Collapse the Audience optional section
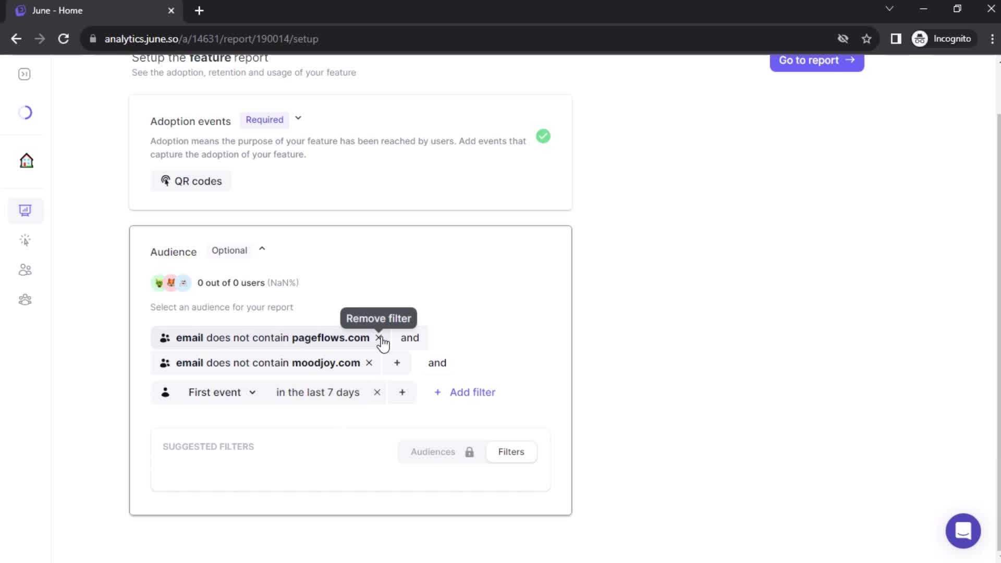The width and height of the screenshot is (1001, 563). point(262,250)
